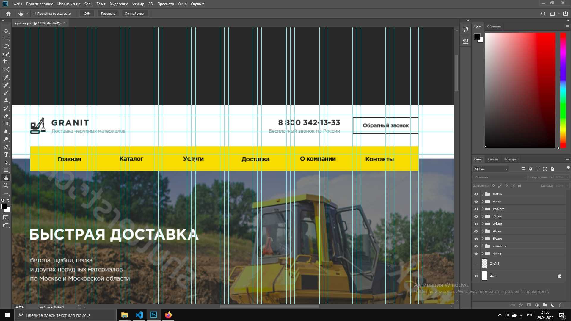
Task: Expand the 'шапка' group chevron
Action: click(x=483, y=194)
